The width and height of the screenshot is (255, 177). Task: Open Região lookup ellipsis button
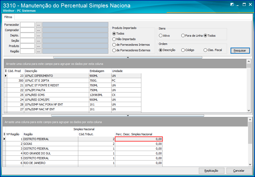[39, 51]
